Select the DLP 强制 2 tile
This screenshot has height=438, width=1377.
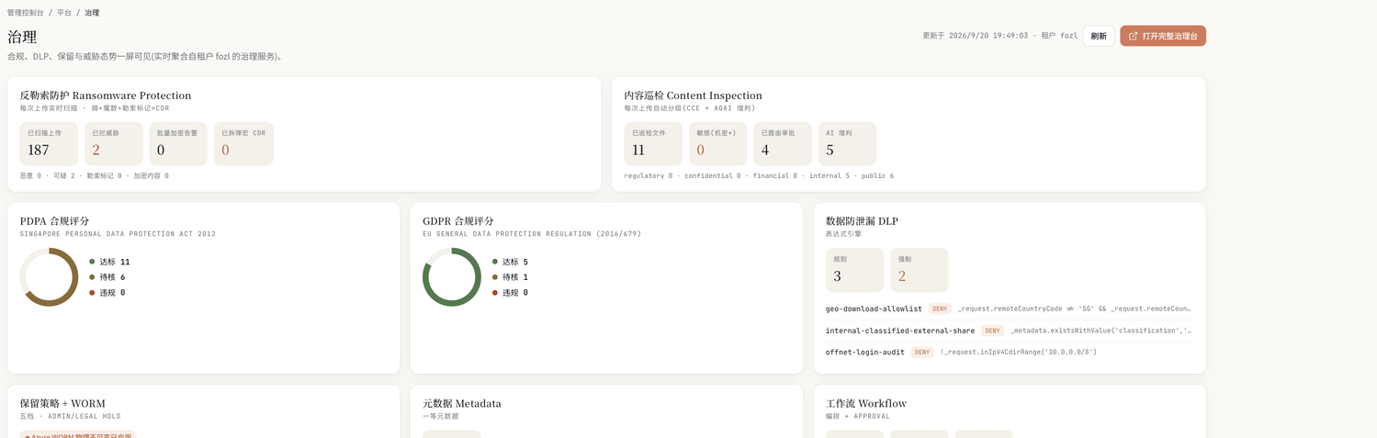coord(920,270)
